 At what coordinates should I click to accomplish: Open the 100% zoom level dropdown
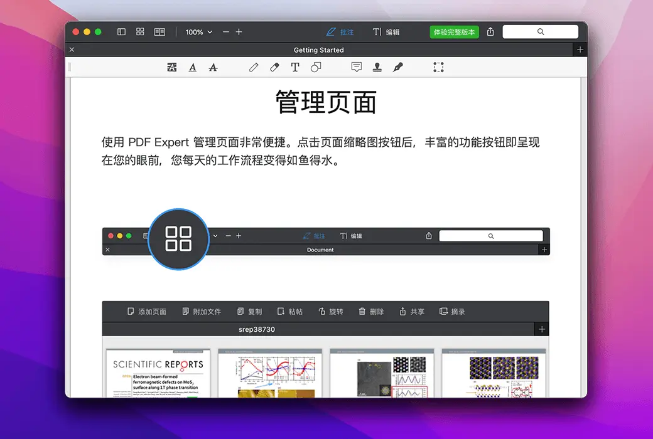(198, 32)
